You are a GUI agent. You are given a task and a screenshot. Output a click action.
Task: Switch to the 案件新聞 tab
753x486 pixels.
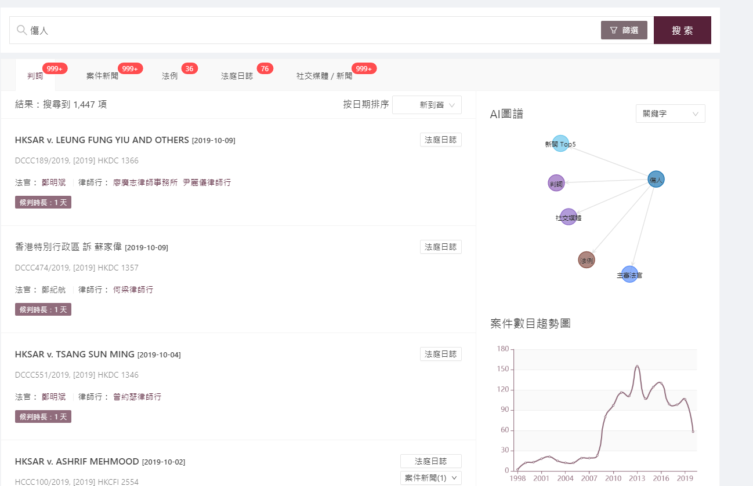102,76
